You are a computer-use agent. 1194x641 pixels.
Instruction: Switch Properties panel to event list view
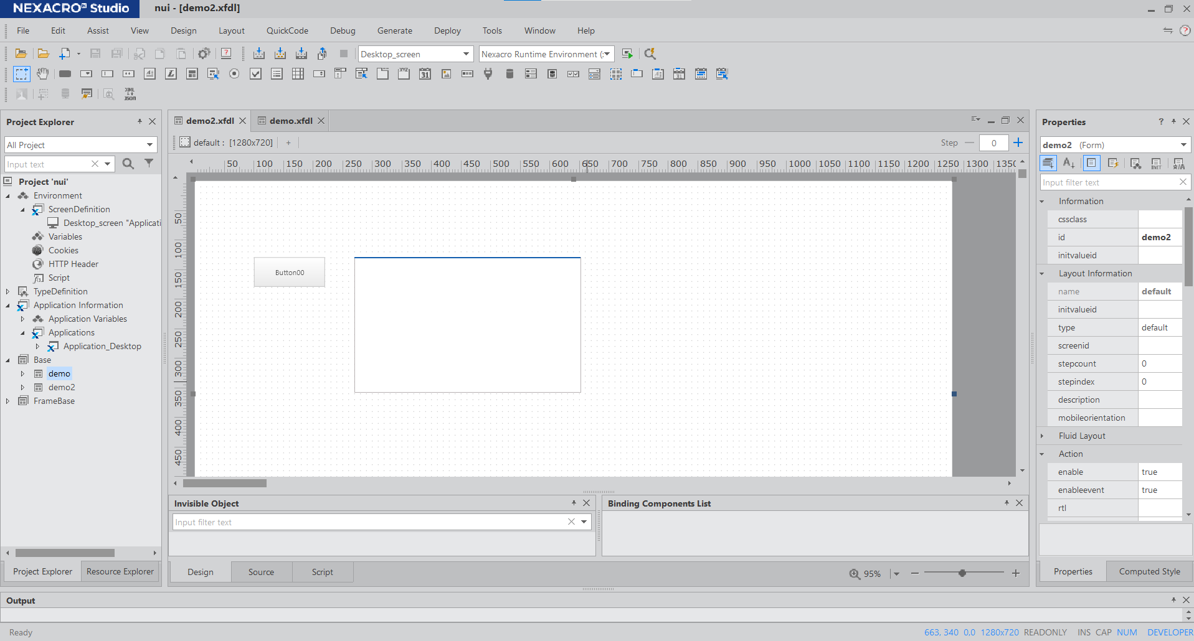[x=1113, y=164]
